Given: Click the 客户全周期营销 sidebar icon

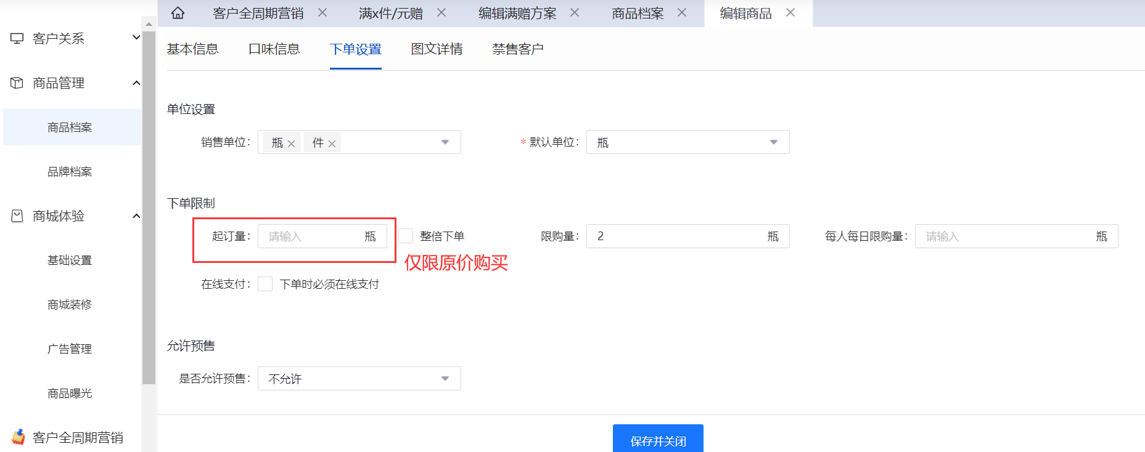Looking at the screenshot, I should coord(18,437).
